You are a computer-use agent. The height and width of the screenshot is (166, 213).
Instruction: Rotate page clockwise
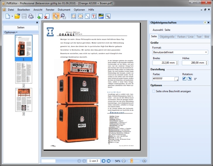[190, 79]
